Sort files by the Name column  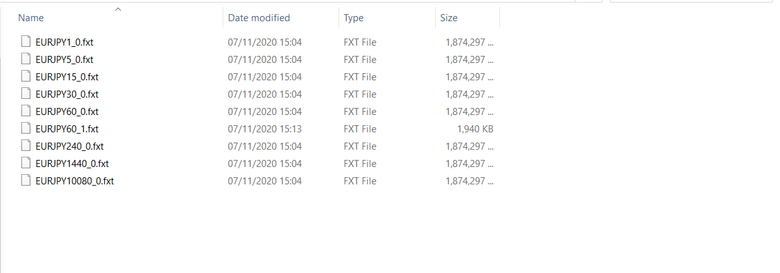click(31, 18)
